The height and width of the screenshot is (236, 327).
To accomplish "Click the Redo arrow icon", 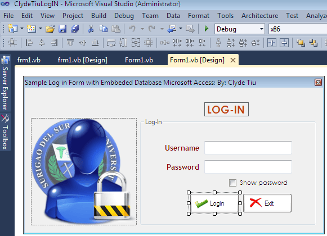I will point(151,29).
